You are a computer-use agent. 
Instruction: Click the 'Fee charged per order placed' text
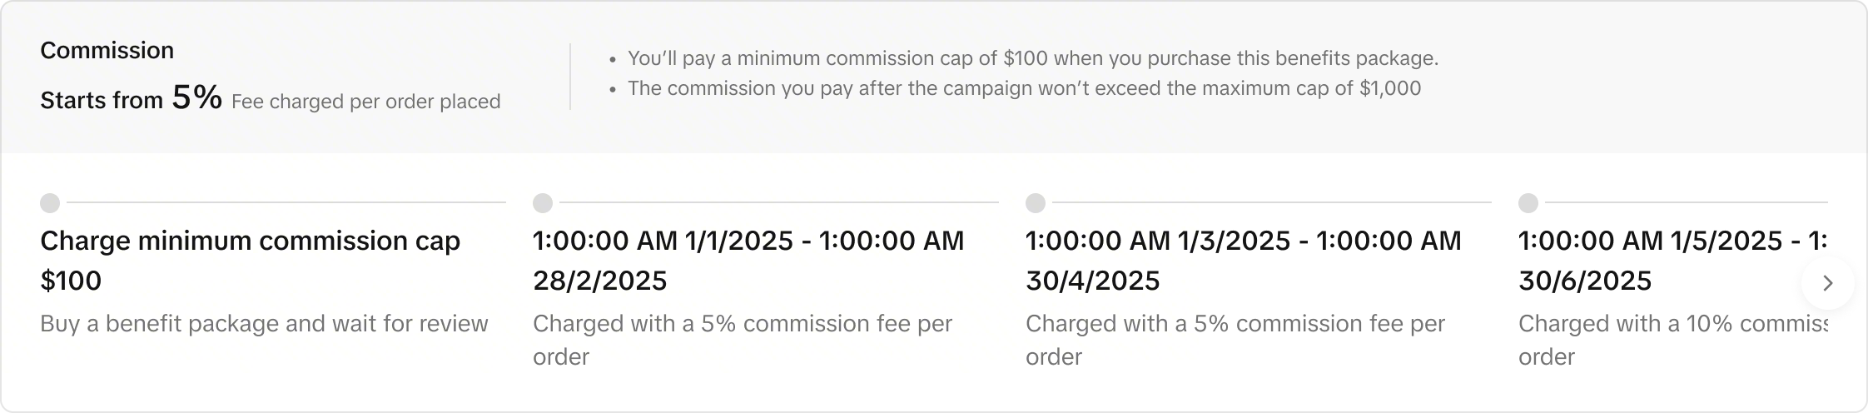pyautogui.click(x=365, y=102)
